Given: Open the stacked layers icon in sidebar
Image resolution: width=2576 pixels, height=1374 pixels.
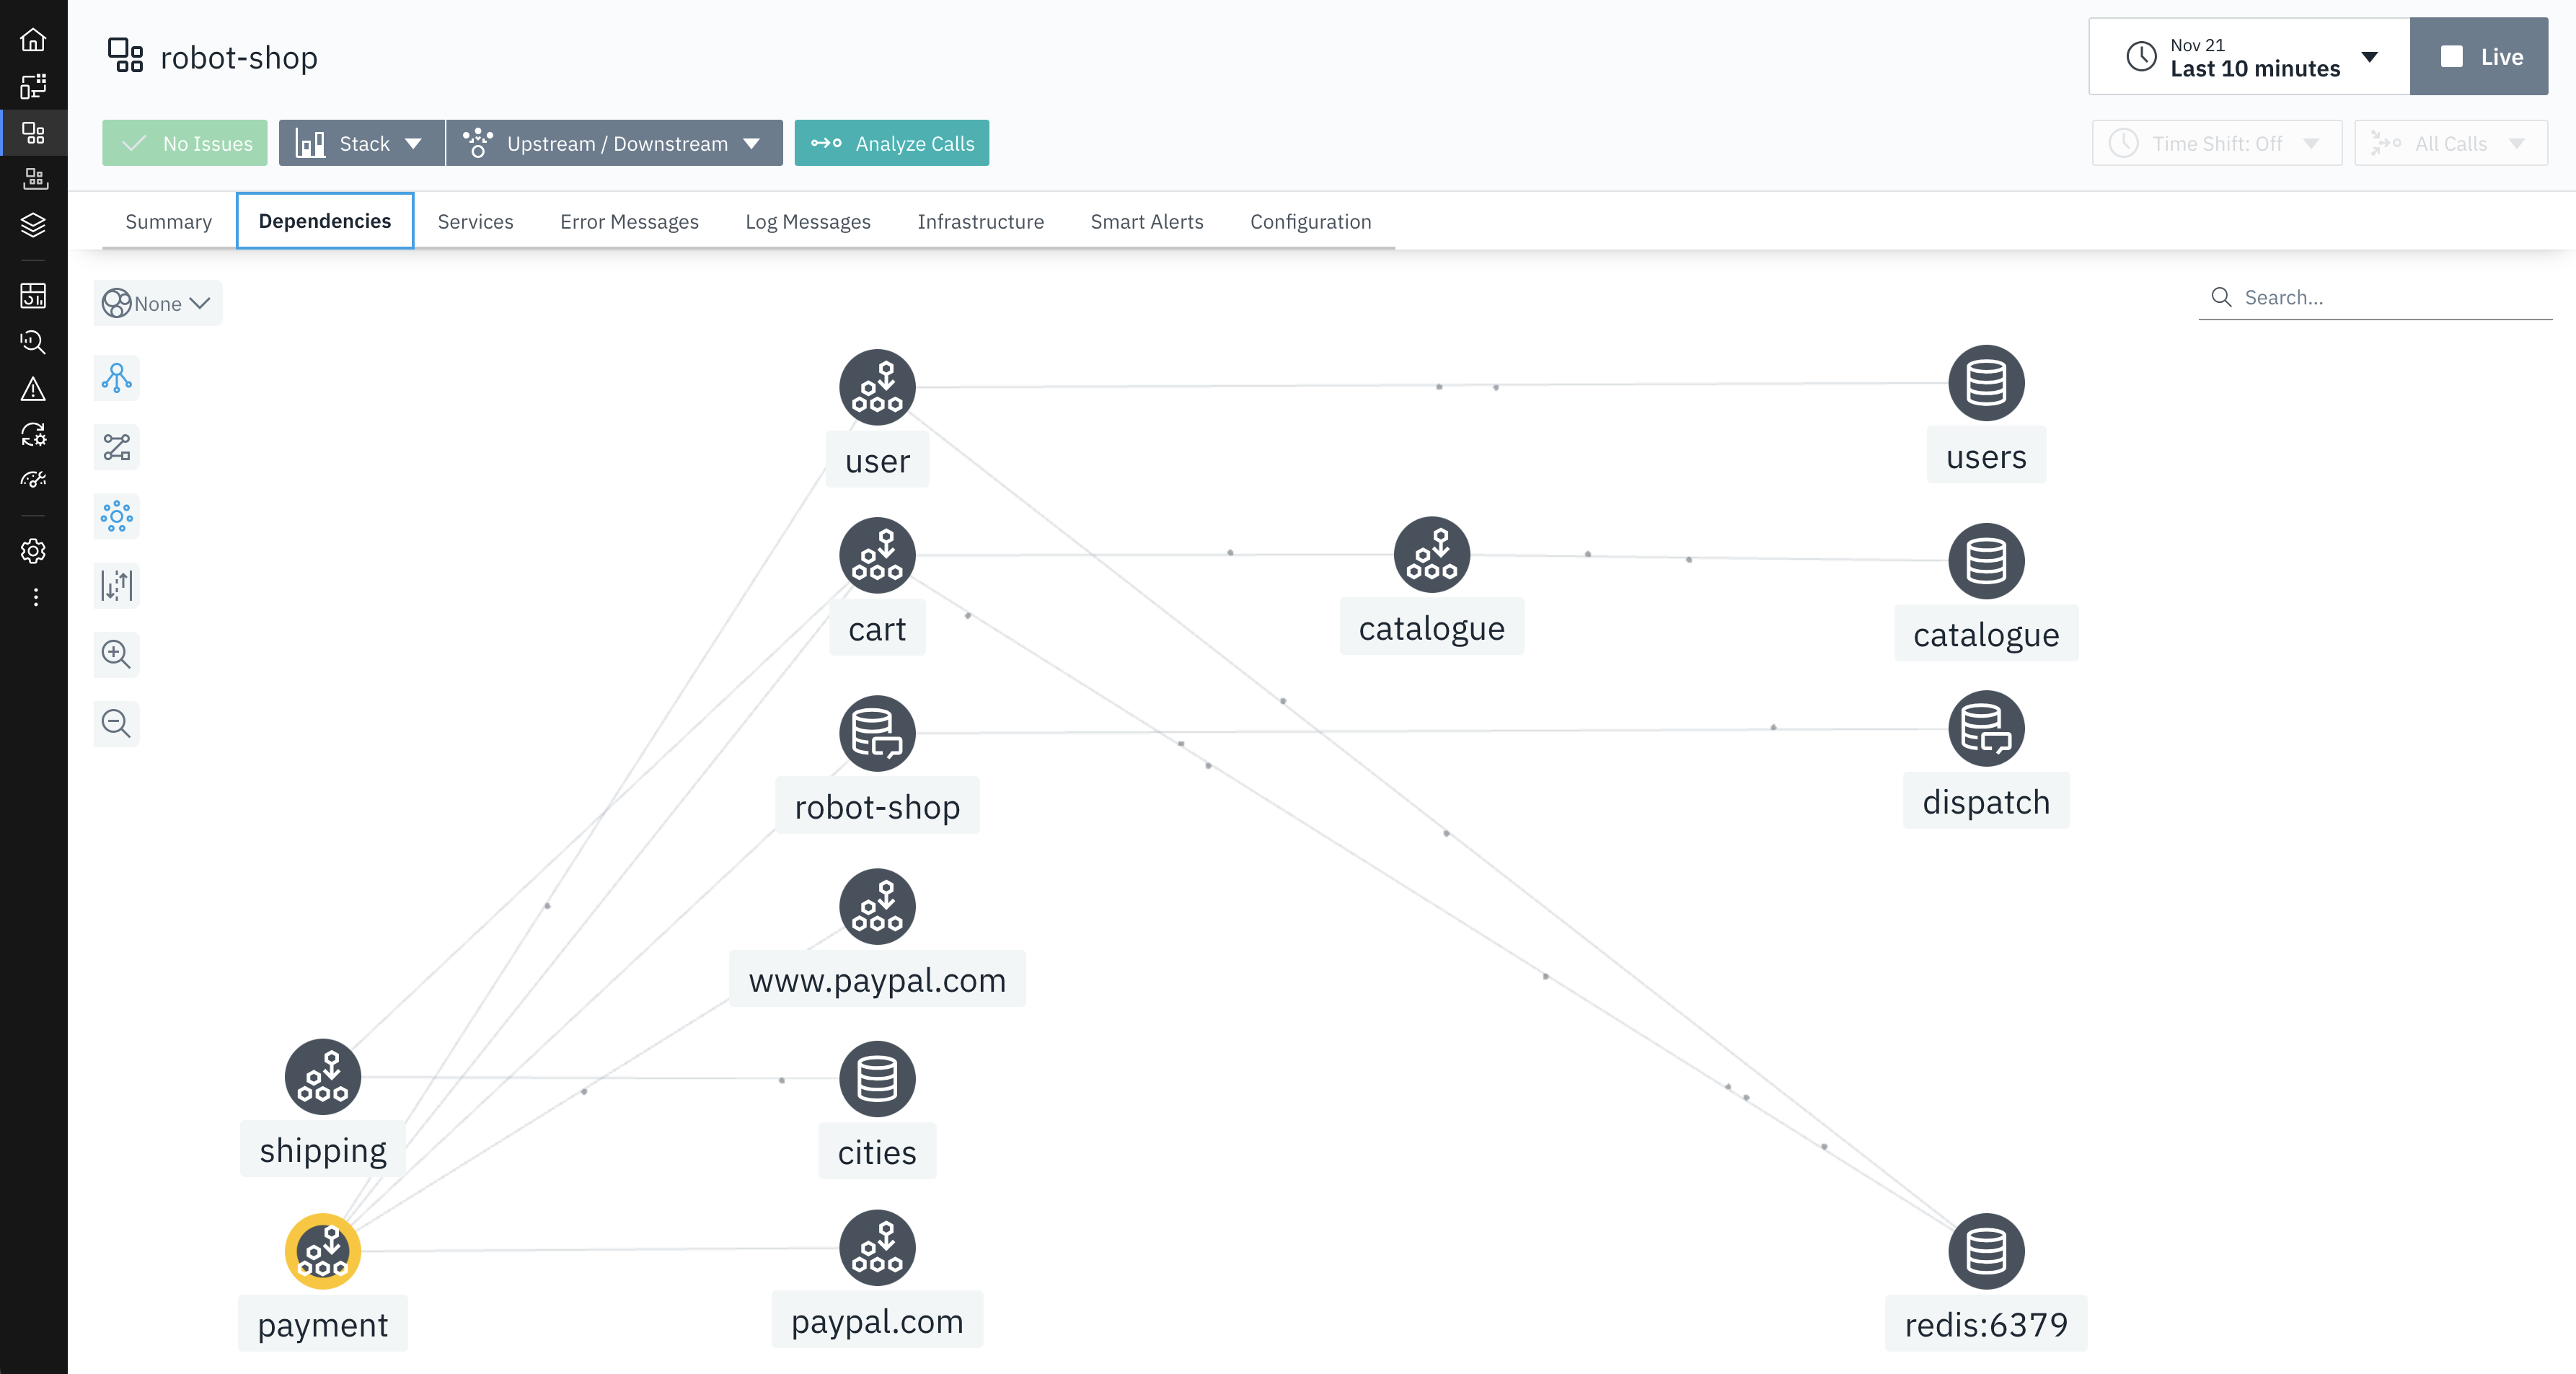Looking at the screenshot, I should (x=33, y=224).
